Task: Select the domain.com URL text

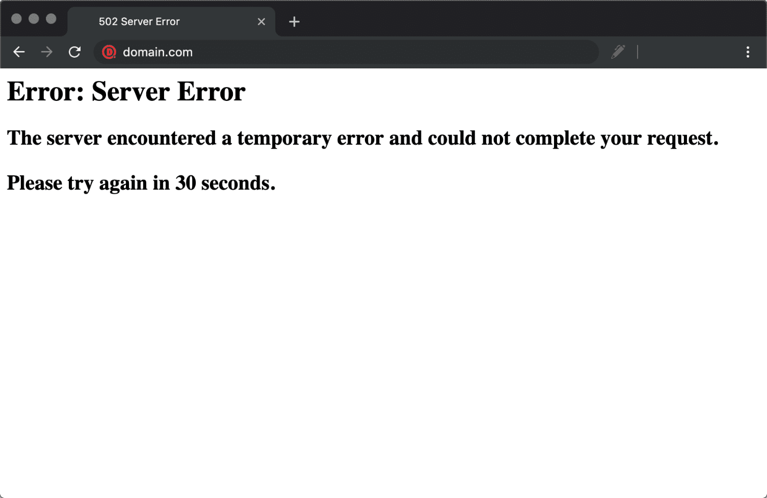Action: pyautogui.click(x=157, y=51)
